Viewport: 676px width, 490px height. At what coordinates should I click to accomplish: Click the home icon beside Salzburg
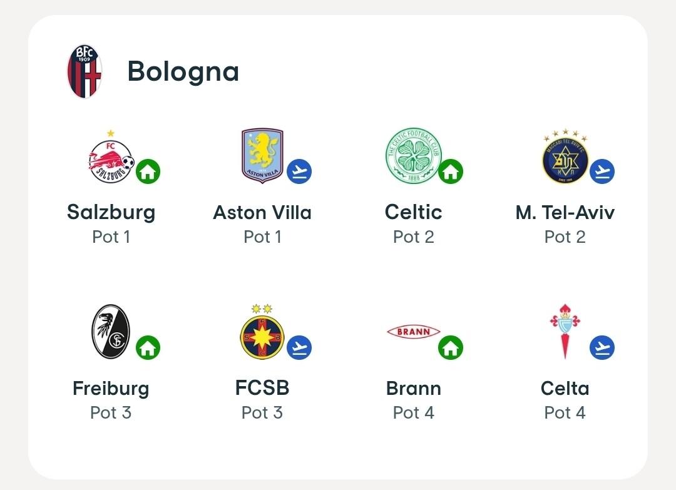(x=148, y=171)
